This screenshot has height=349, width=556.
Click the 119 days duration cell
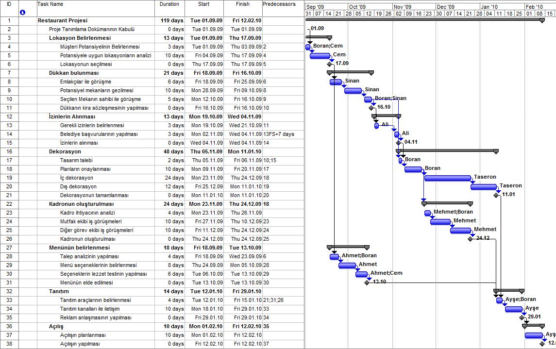point(172,20)
